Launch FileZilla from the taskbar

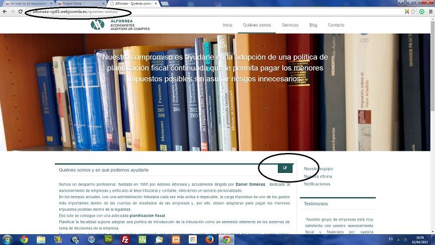pyautogui.click(x=125, y=240)
